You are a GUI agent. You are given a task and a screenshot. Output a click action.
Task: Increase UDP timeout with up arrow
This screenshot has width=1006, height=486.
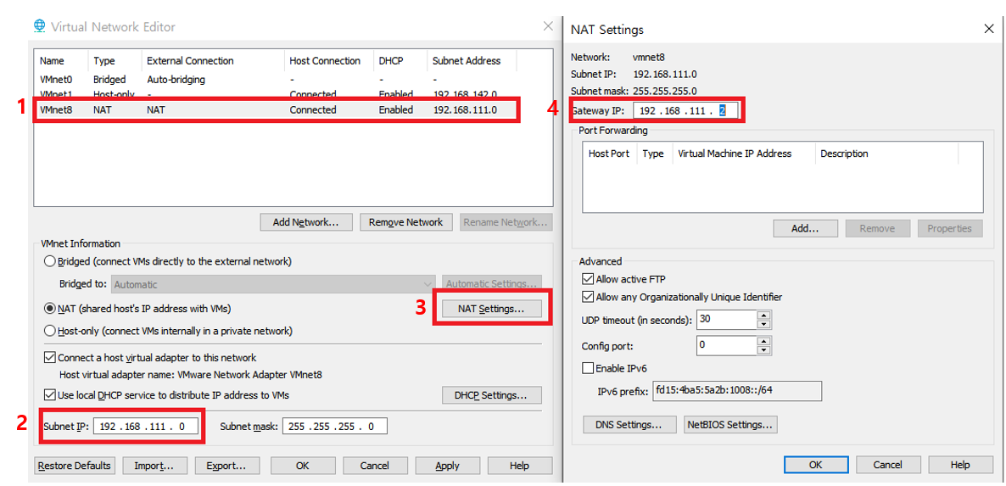[763, 315]
